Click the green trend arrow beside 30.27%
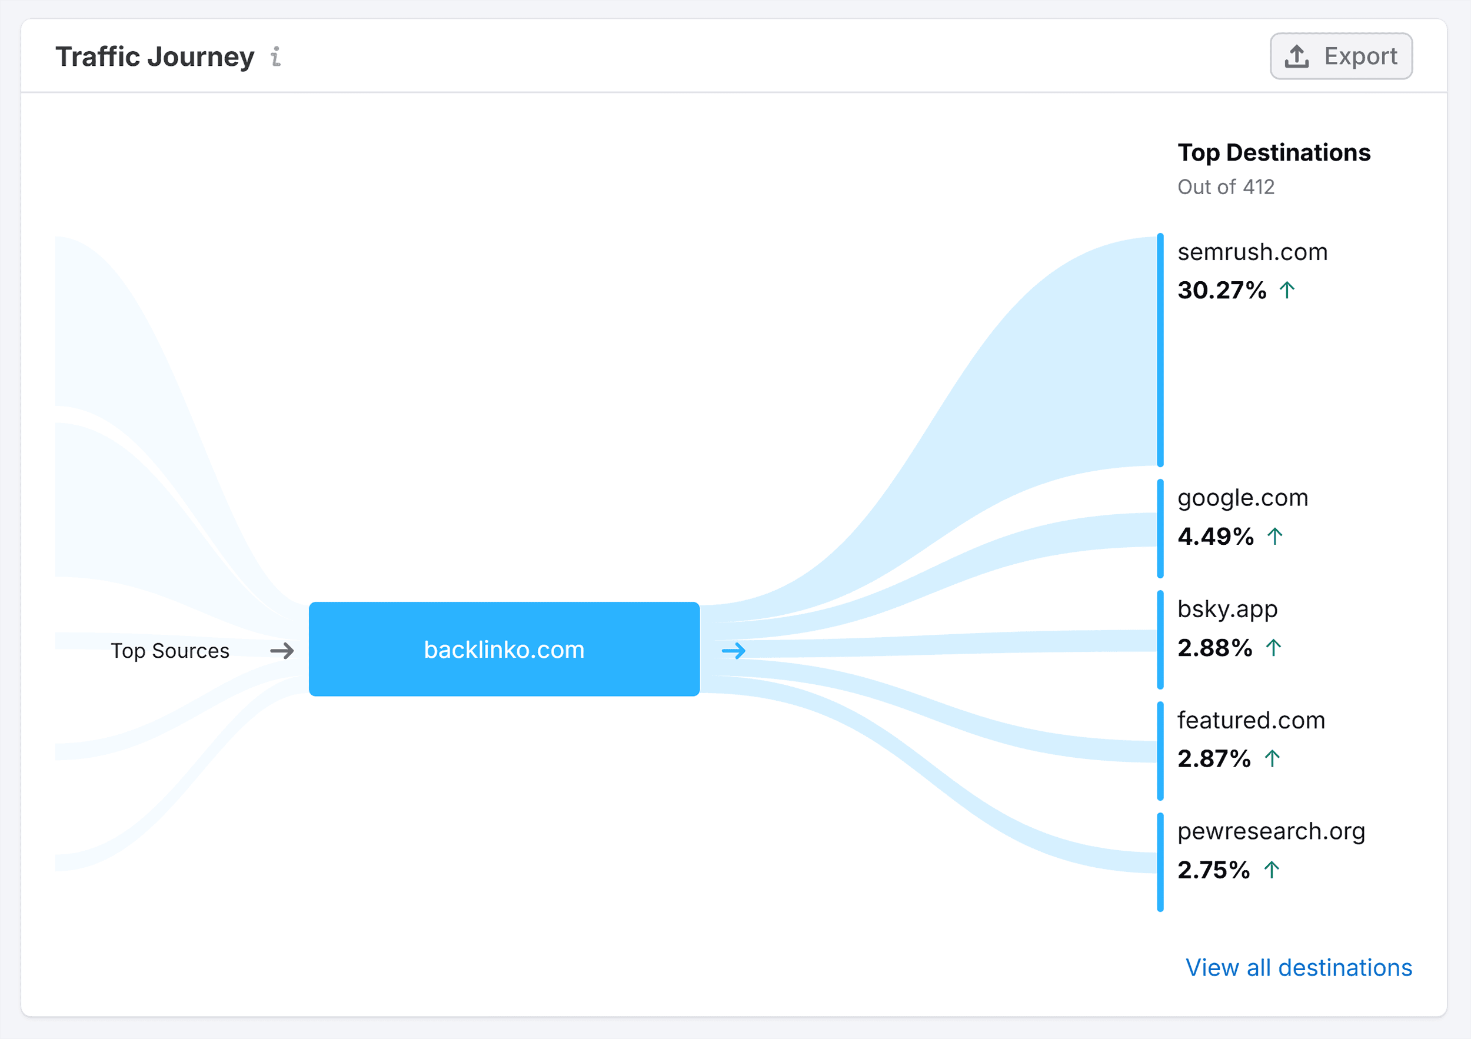 tap(1286, 289)
